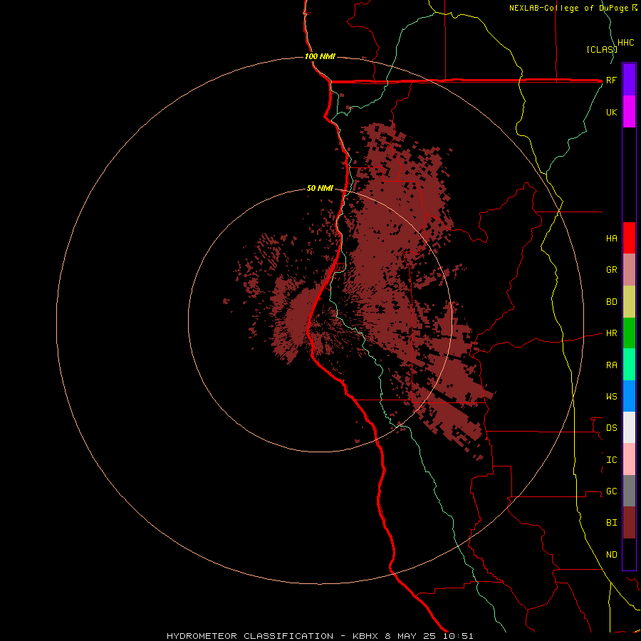Click the HA legend label
Viewport: 641px width, 641px height.
[612, 238]
